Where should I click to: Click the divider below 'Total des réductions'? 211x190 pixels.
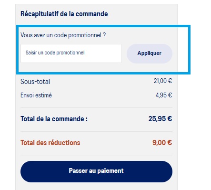96,156
